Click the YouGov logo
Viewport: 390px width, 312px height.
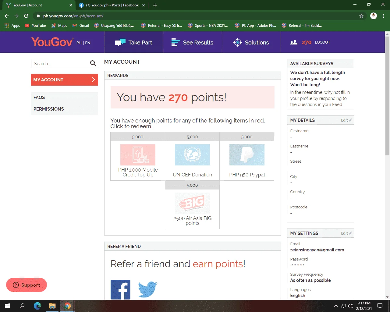[52, 42]
